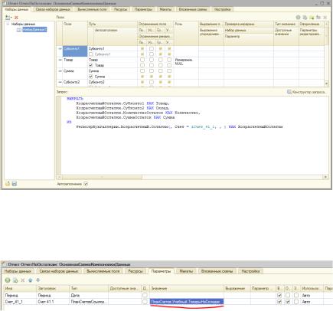Collapse the Субконто1 field row

point(60,48)
